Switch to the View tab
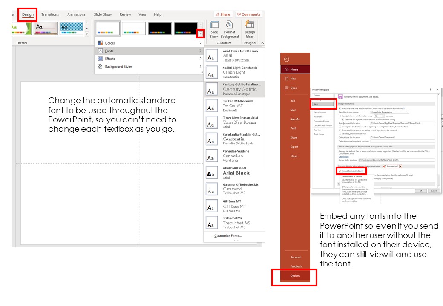Image resolution: width=443 pixels, height=306 pixels. tap(142, 14)
